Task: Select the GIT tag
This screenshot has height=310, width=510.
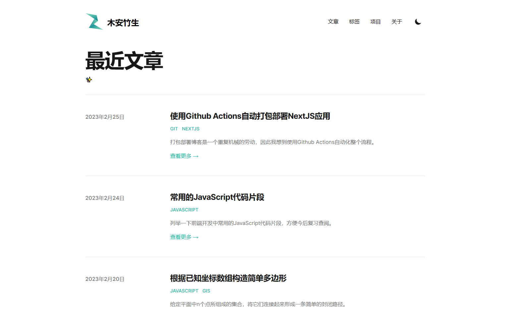Action: (x=174, y=129)
